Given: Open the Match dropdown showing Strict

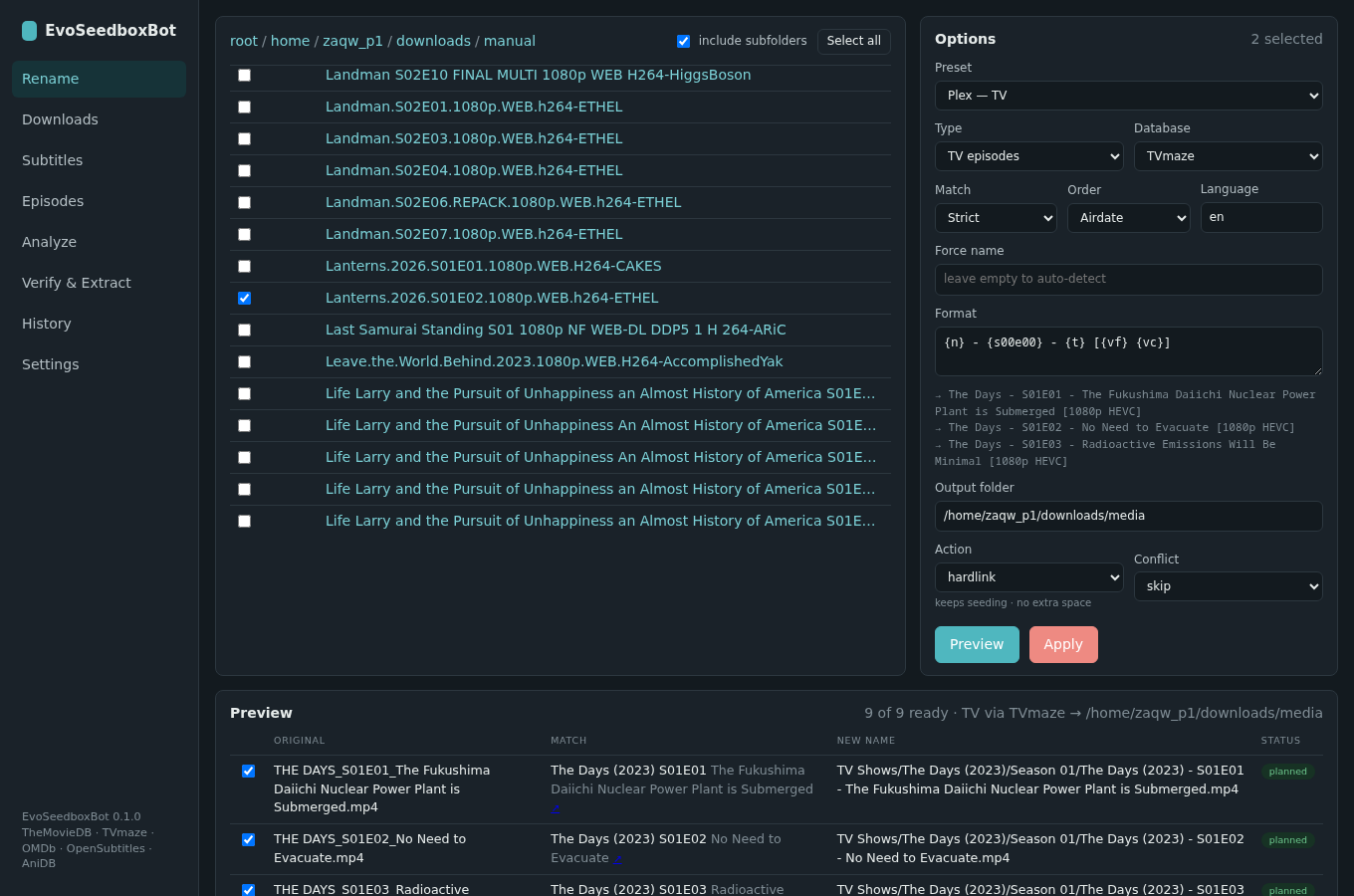Looking at the screenshot, I should click(x=996, y=218).
